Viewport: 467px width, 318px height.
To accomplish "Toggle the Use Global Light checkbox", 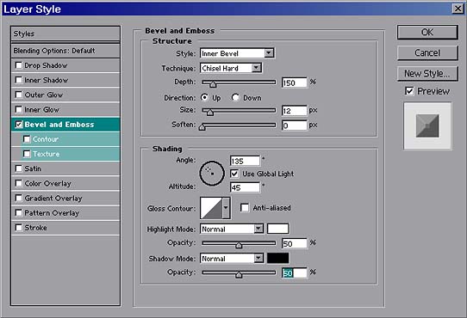I will (234, 174).
